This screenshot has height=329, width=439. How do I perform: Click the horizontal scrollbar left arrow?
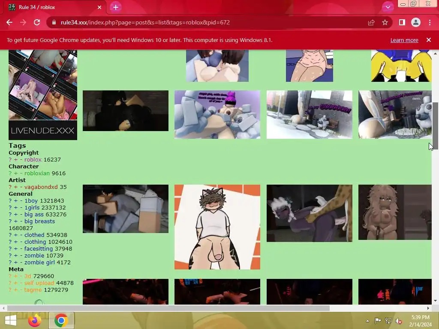[3, 308]
